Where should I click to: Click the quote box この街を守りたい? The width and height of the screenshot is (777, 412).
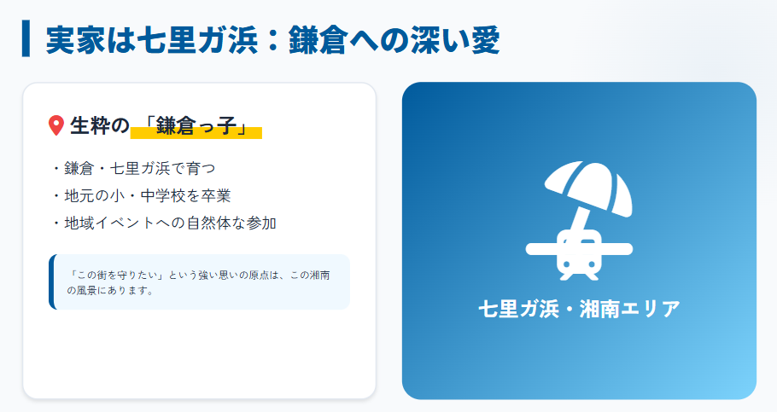pos(199,282)
